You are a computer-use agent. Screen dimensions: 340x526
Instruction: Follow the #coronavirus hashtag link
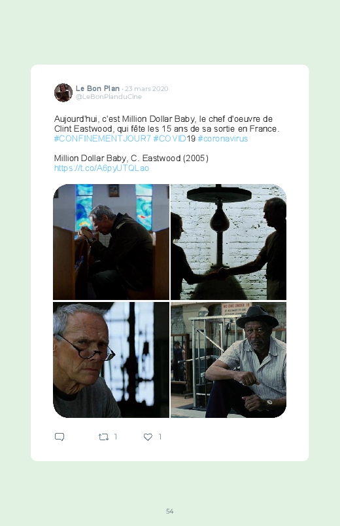(x=223, y=139)
